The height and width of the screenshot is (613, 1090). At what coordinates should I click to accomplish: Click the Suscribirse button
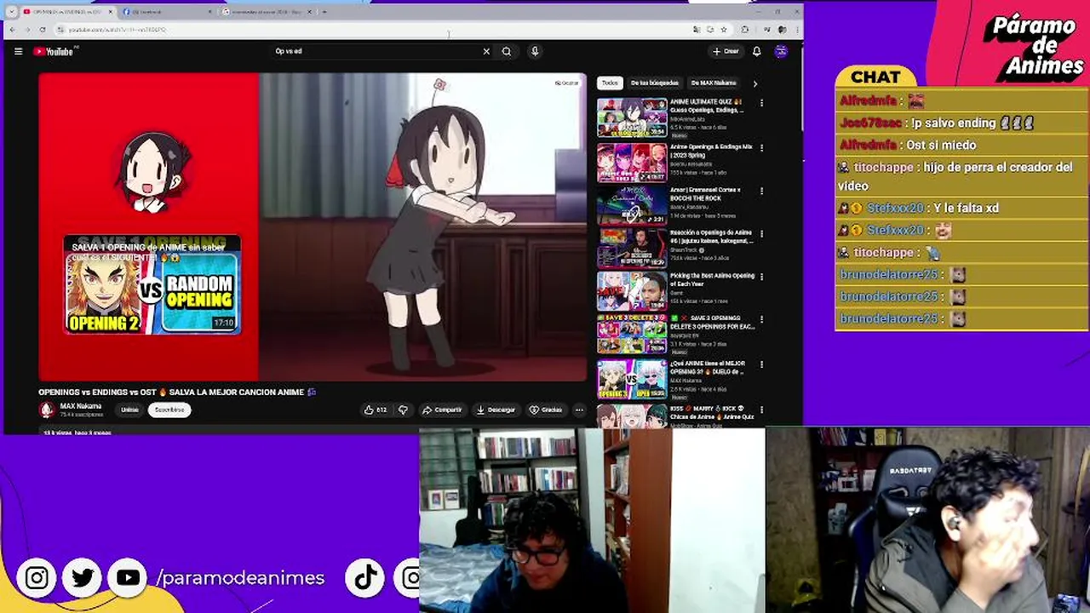click(x=169, y=410)
